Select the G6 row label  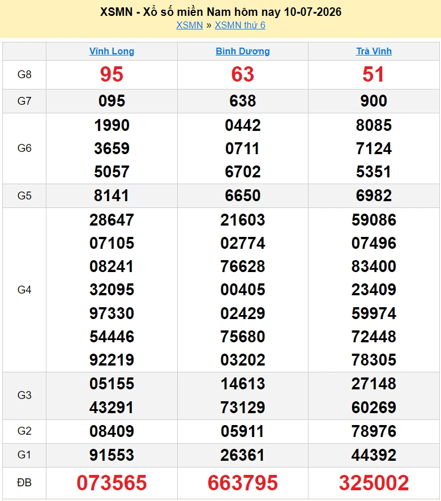click(24, 148)
